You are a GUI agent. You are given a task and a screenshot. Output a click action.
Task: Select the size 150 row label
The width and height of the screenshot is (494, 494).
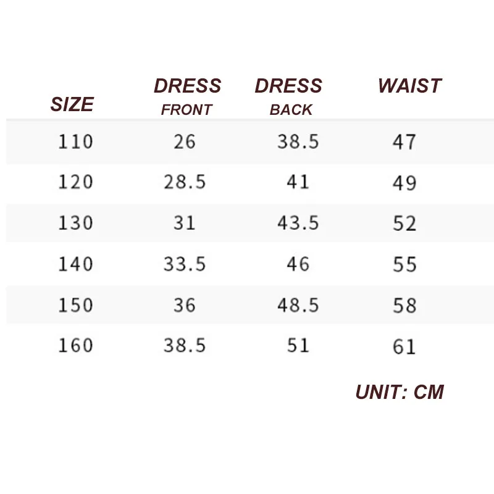75,305
